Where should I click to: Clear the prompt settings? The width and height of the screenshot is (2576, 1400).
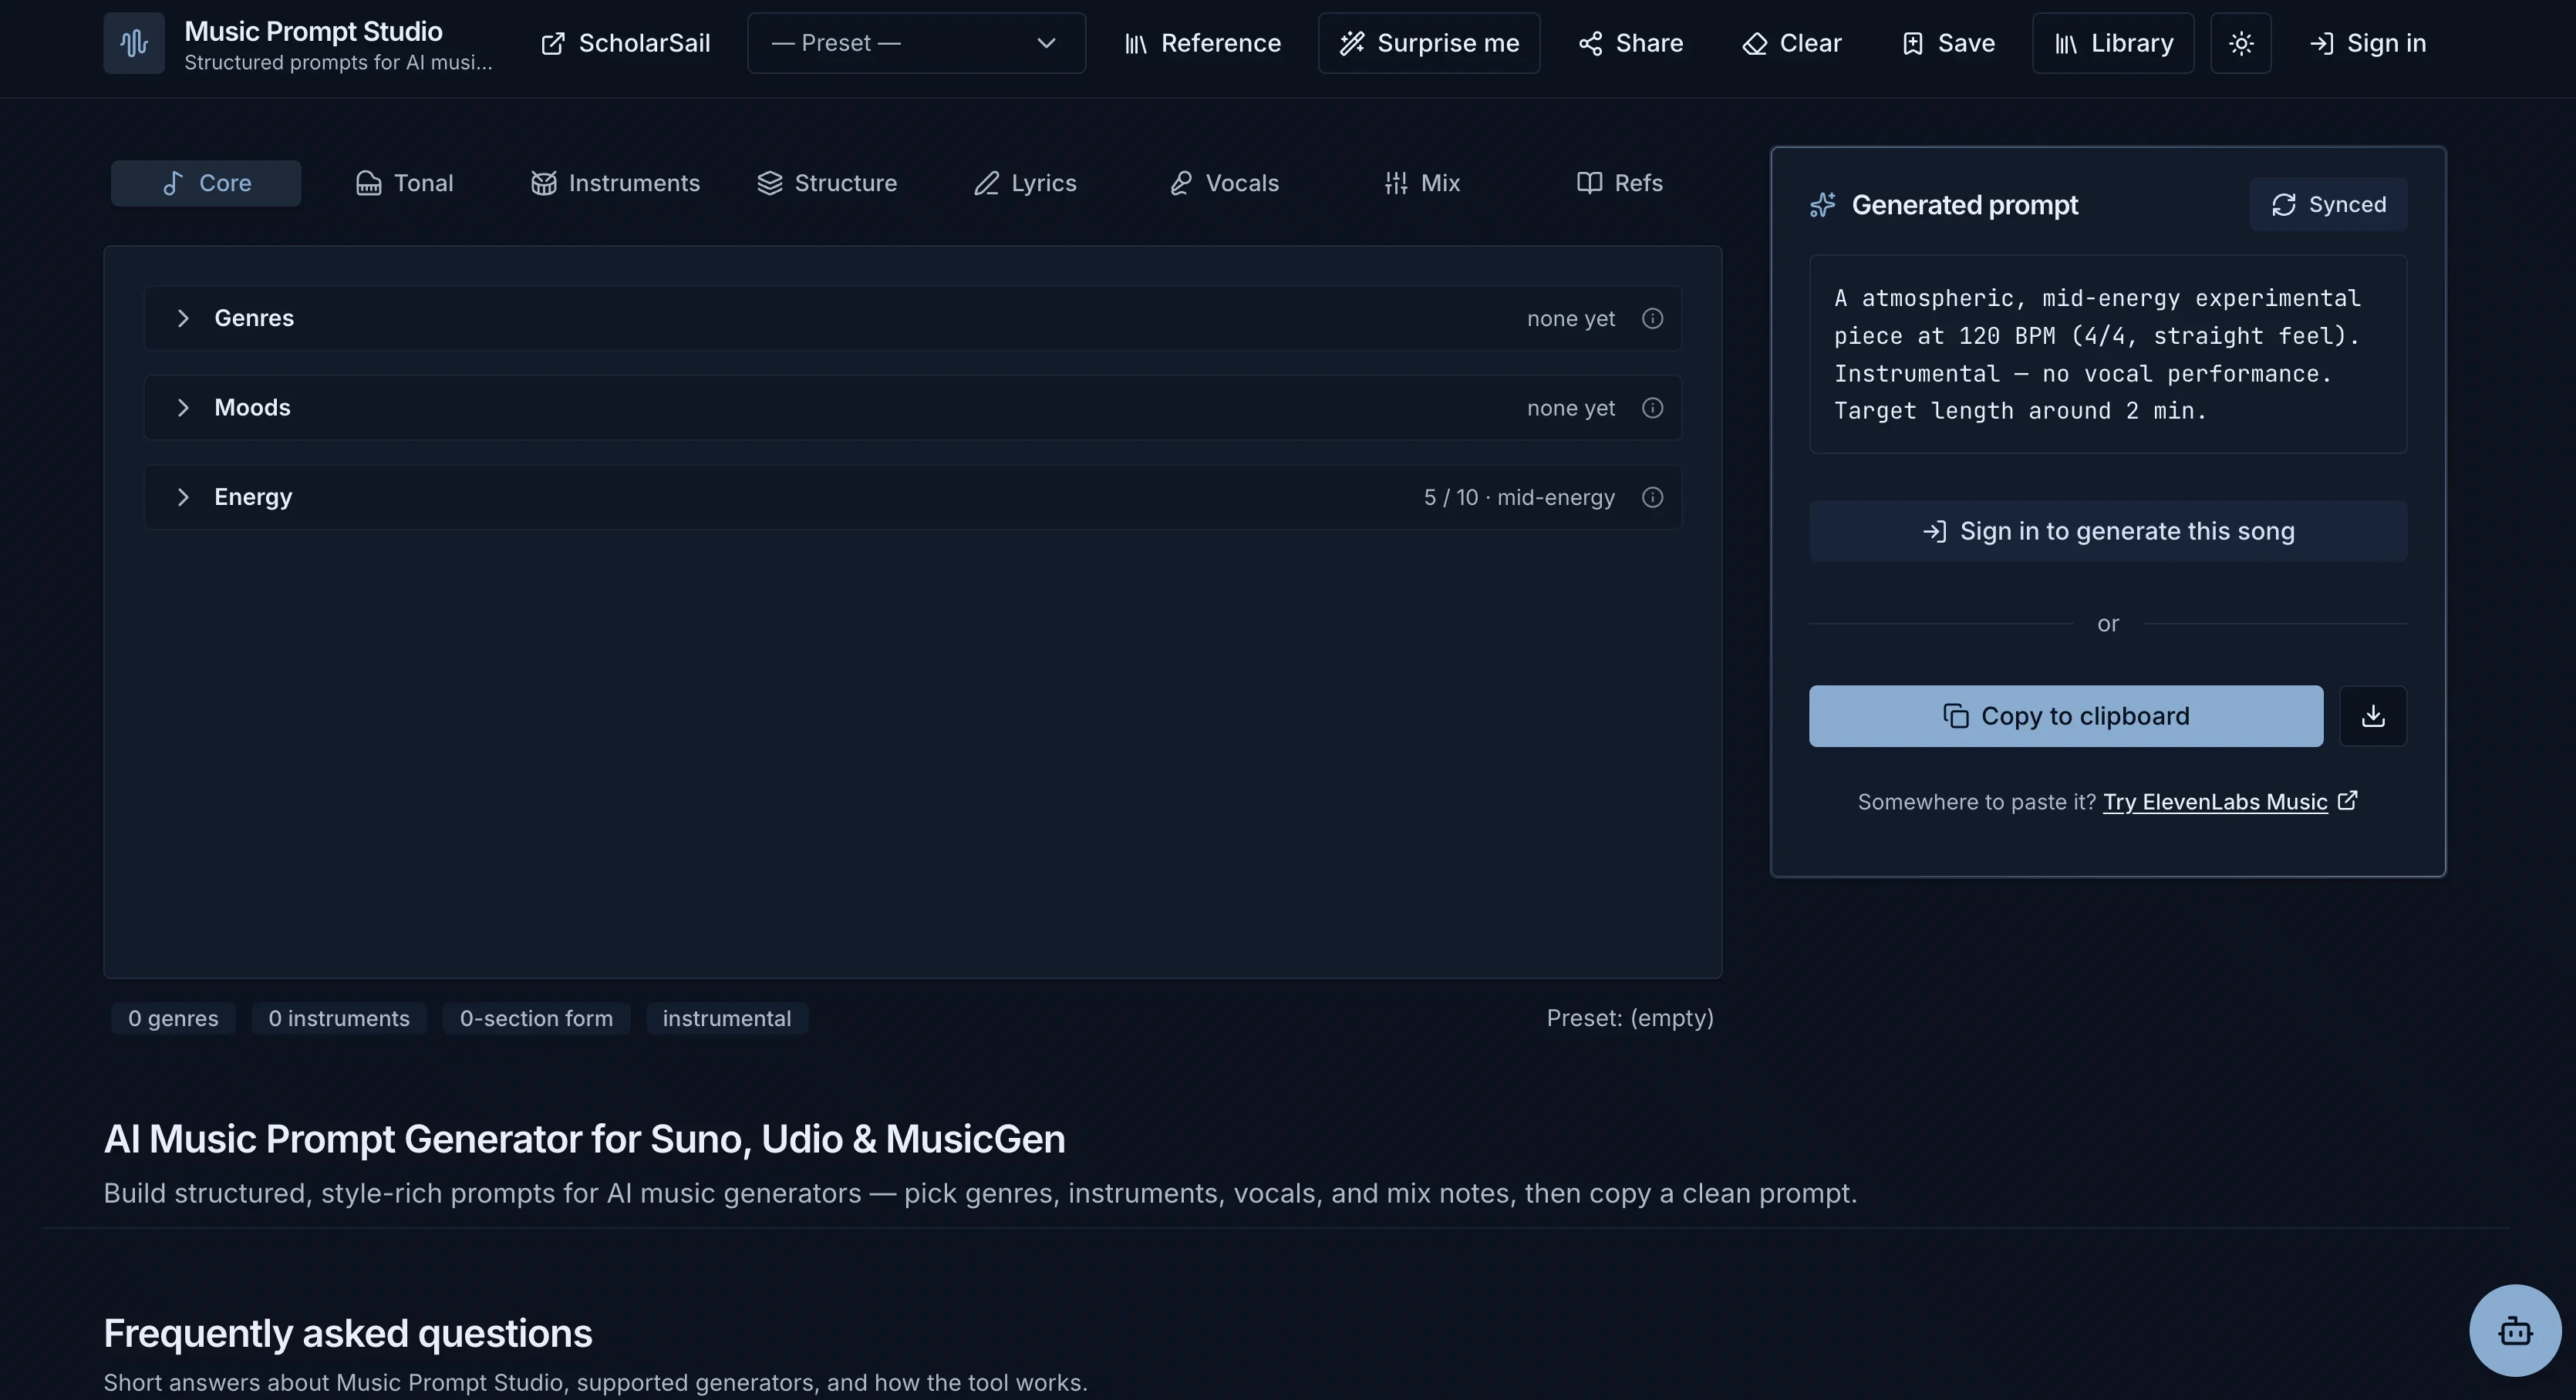tap(1792, 43)
